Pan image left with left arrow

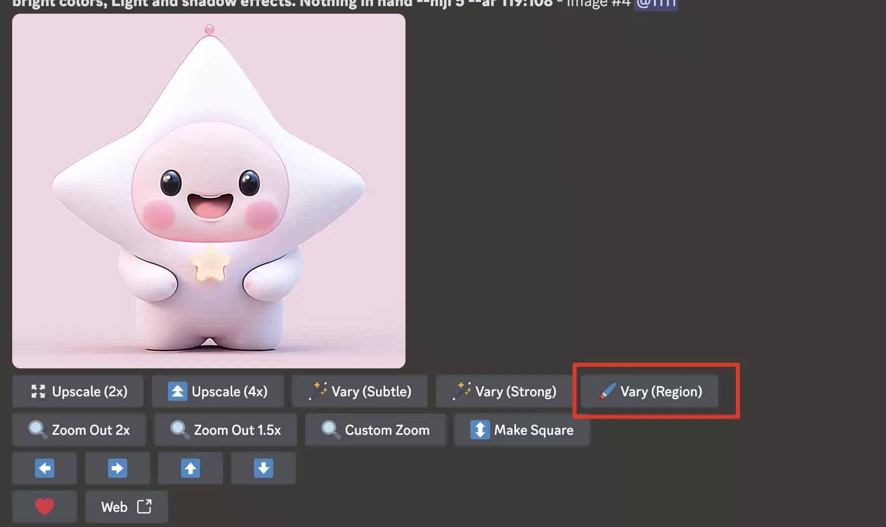point(45,468)
